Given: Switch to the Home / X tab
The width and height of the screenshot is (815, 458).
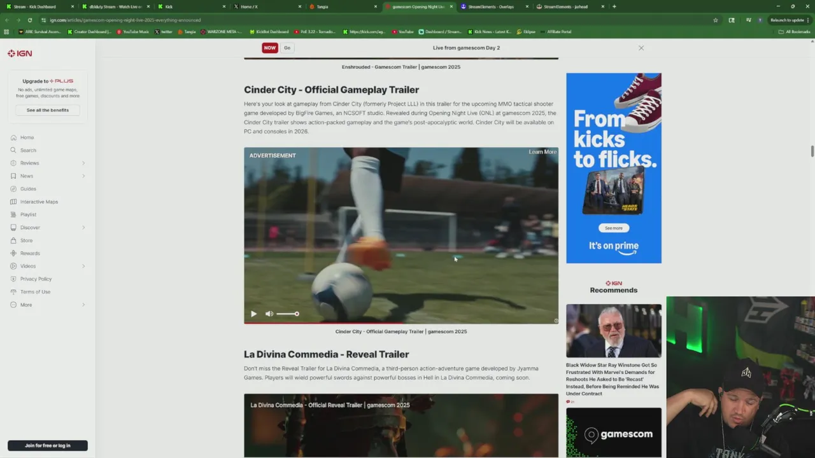Looking at the screenshot, I should (x=267, y=6).
